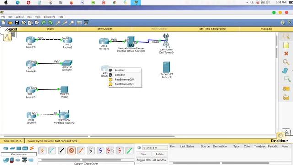Select the Hubs device category
The image size is (293, 165).
[19, 148]
